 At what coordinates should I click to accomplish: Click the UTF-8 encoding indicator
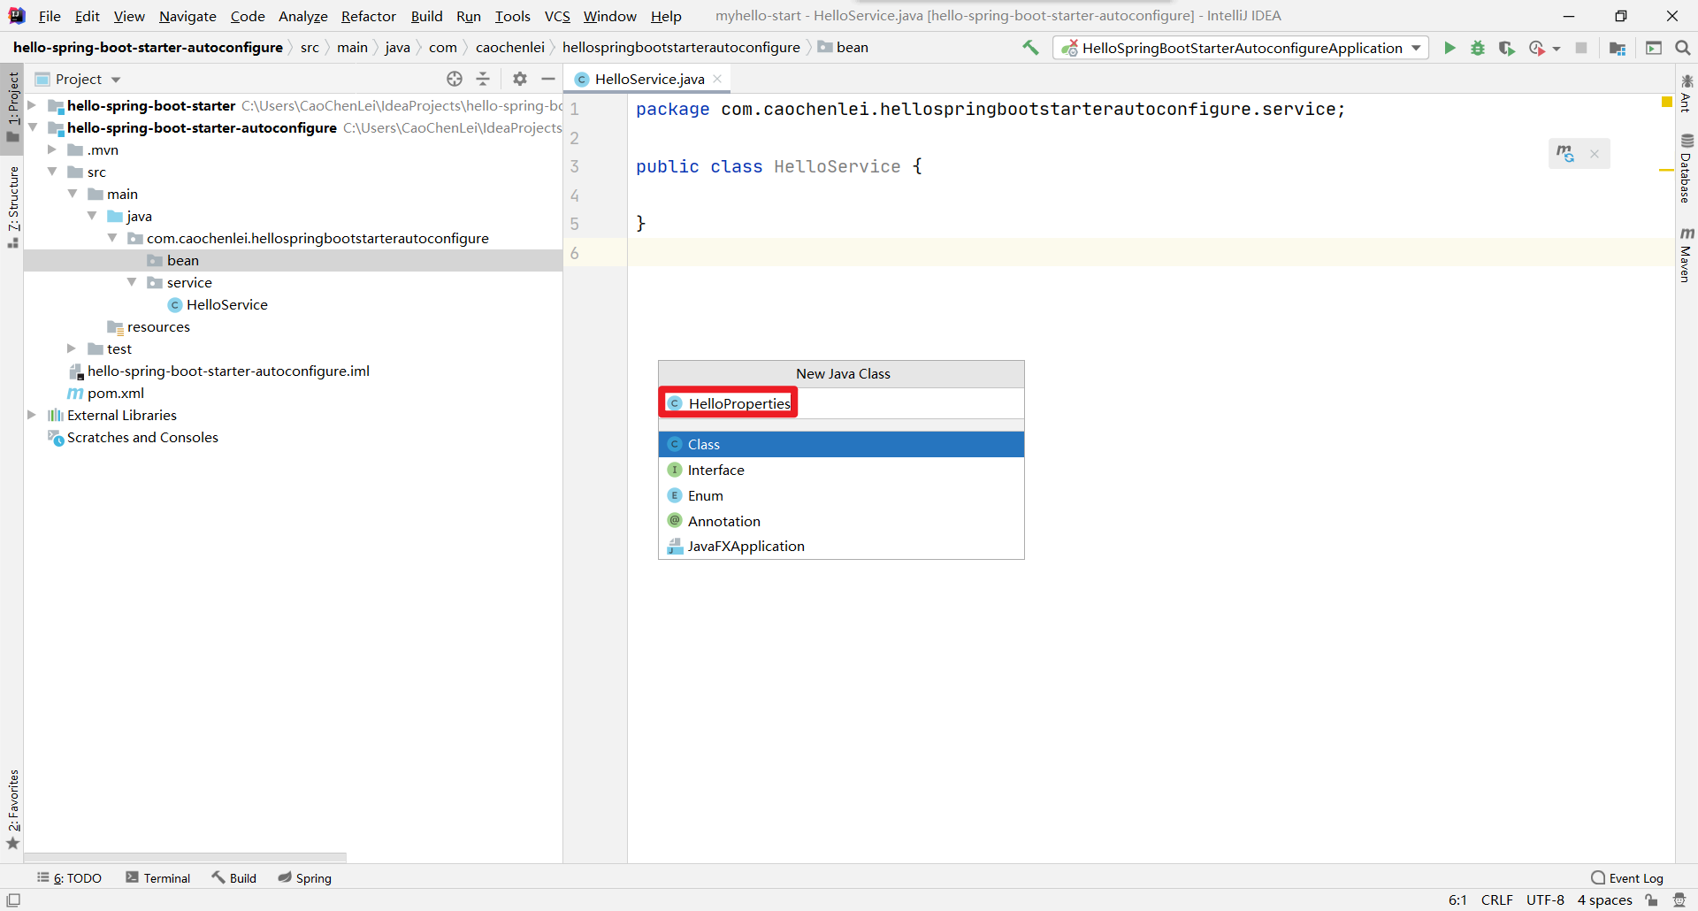coord(1545,900)
